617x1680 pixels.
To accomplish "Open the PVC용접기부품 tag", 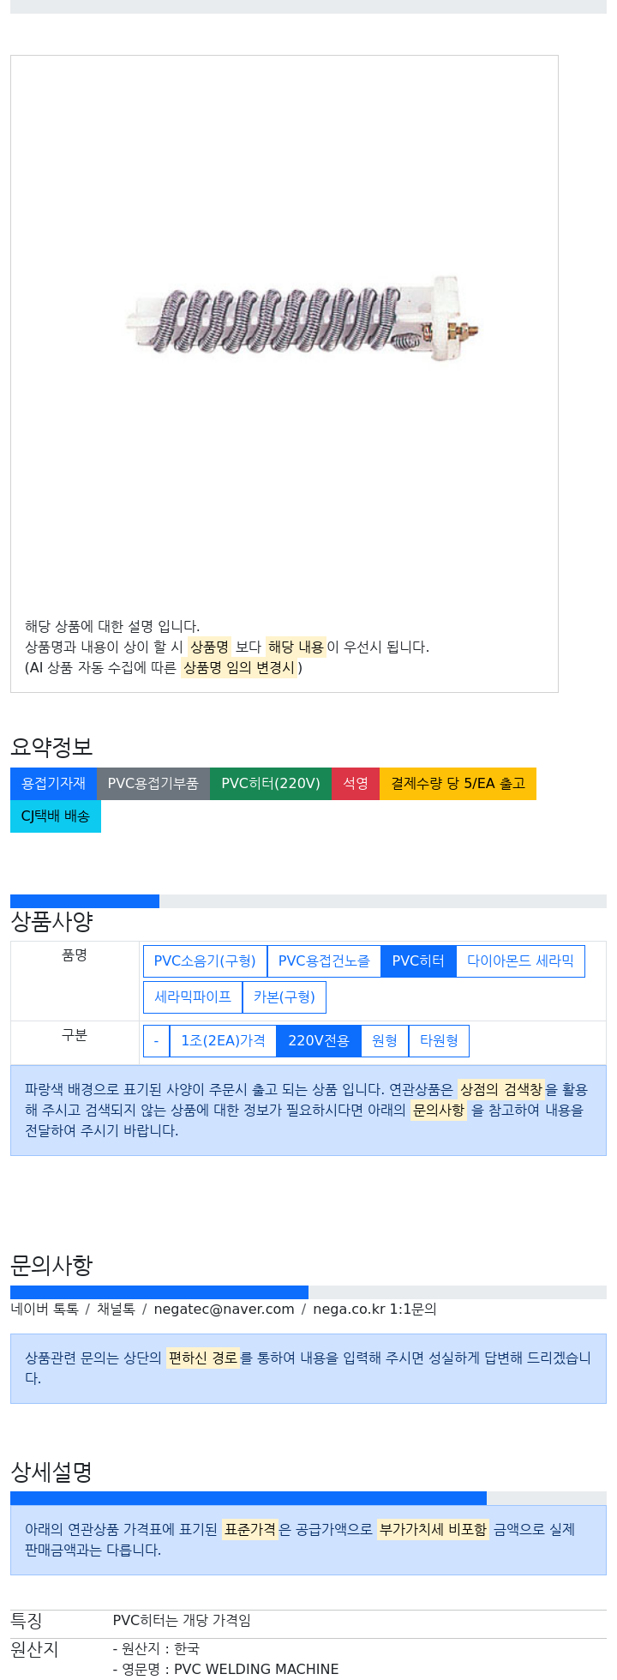I will 153,784.
